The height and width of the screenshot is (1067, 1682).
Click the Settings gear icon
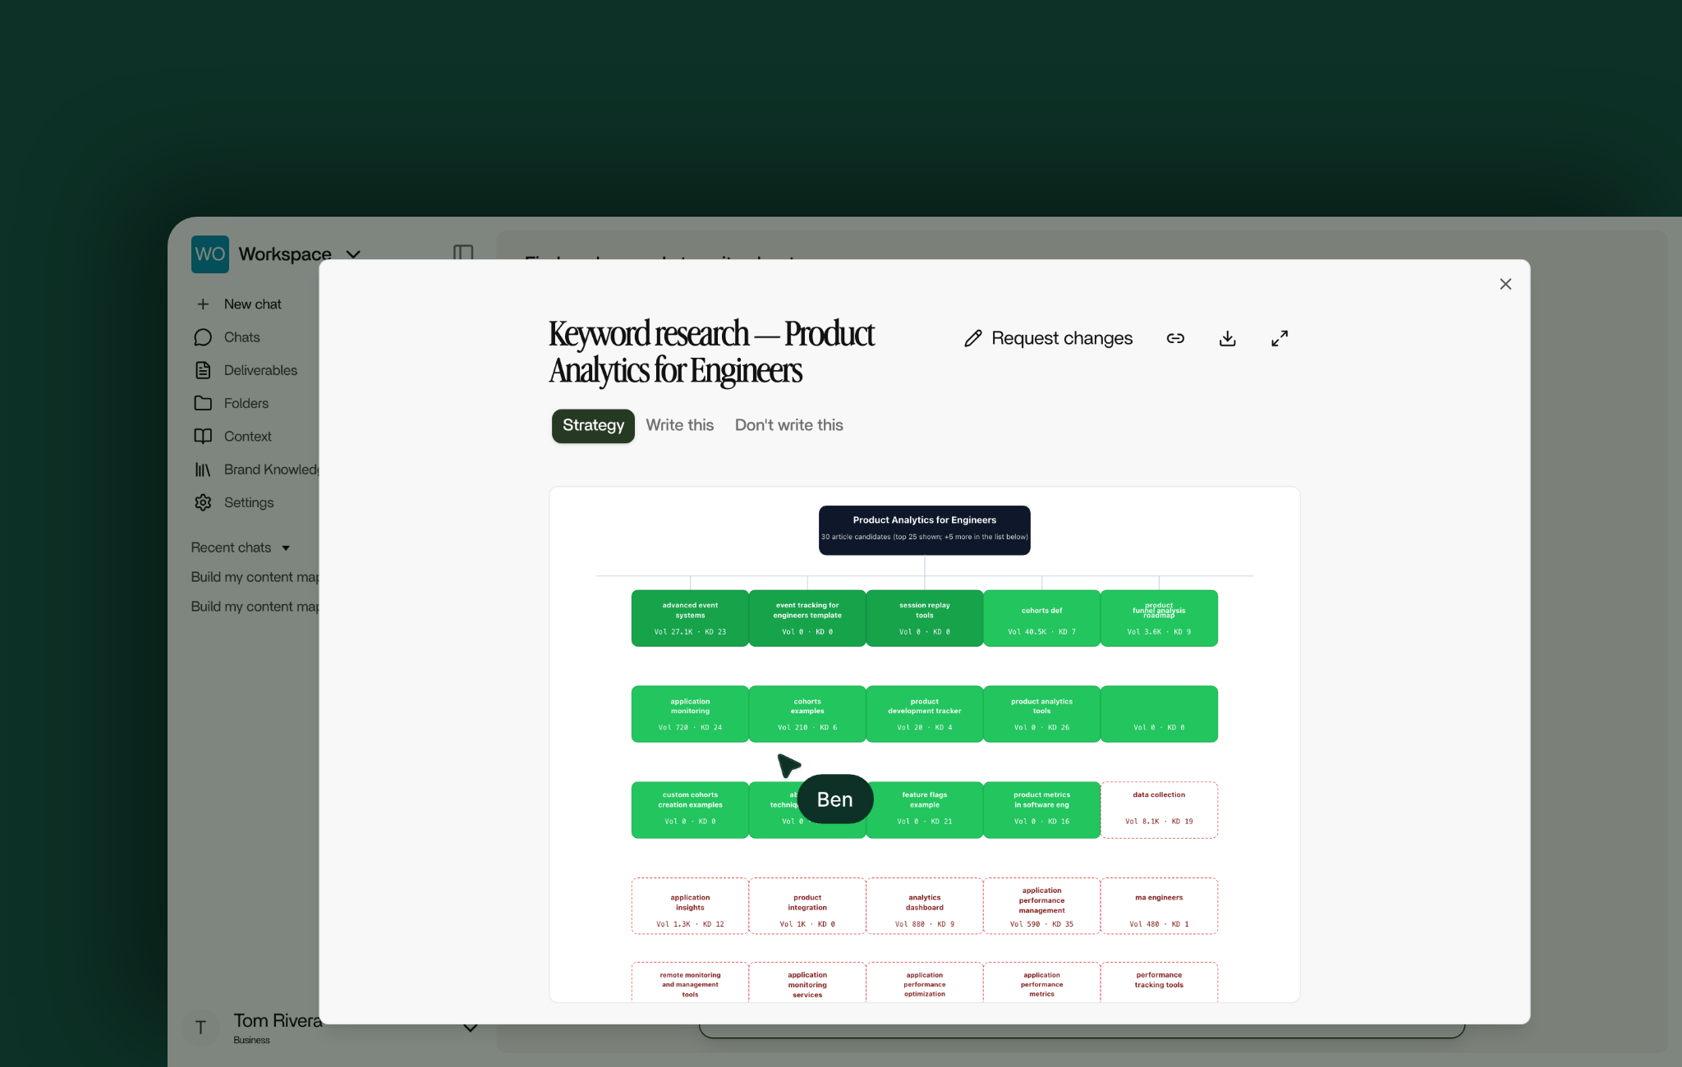[x=203, y=502]
